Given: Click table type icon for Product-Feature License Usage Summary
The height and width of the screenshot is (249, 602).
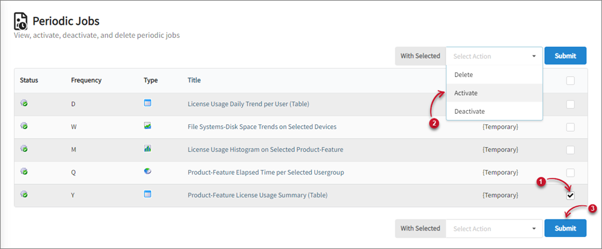Looking at the screenshot, I should 148,195.
